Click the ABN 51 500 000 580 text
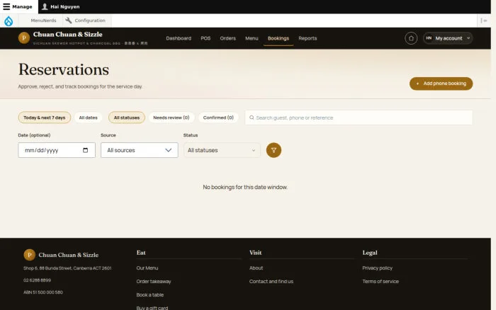Screen dimensions: 496x310 pyautogui.click(x=43, y=292)
